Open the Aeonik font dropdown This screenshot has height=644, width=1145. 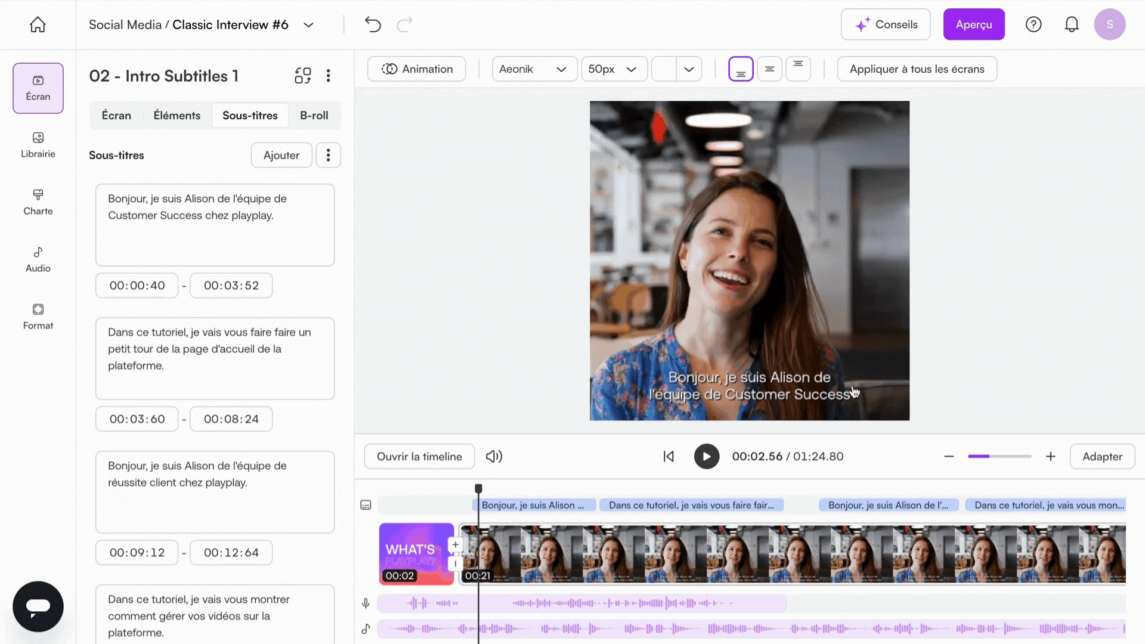click(x=534, y=69)
